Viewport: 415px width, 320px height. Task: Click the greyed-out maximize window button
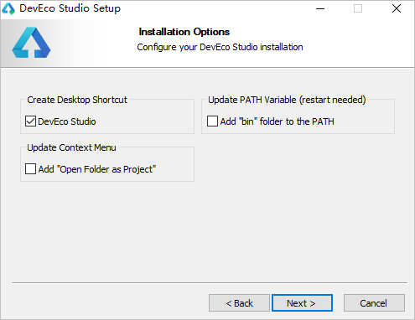point(358,8)
